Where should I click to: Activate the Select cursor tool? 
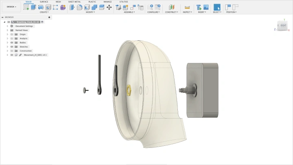tap(217, 7)
